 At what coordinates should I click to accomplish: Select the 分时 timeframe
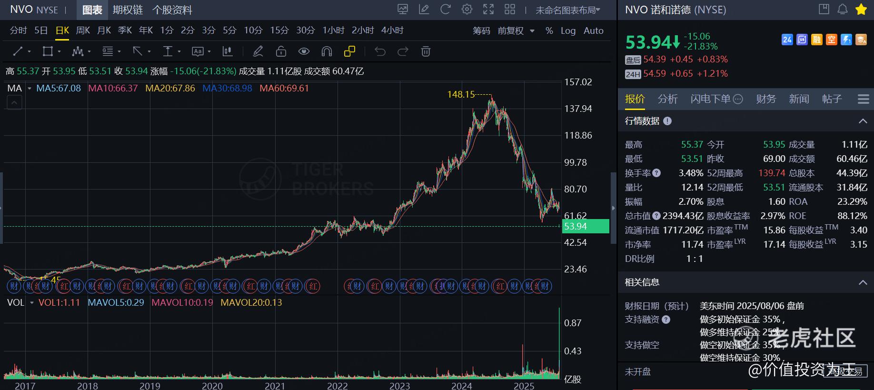pos(19,30)
